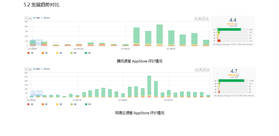
Task: Toggle the 百分比 checkbox in the 网易云课堂 chart
Action: coord(42,69)
